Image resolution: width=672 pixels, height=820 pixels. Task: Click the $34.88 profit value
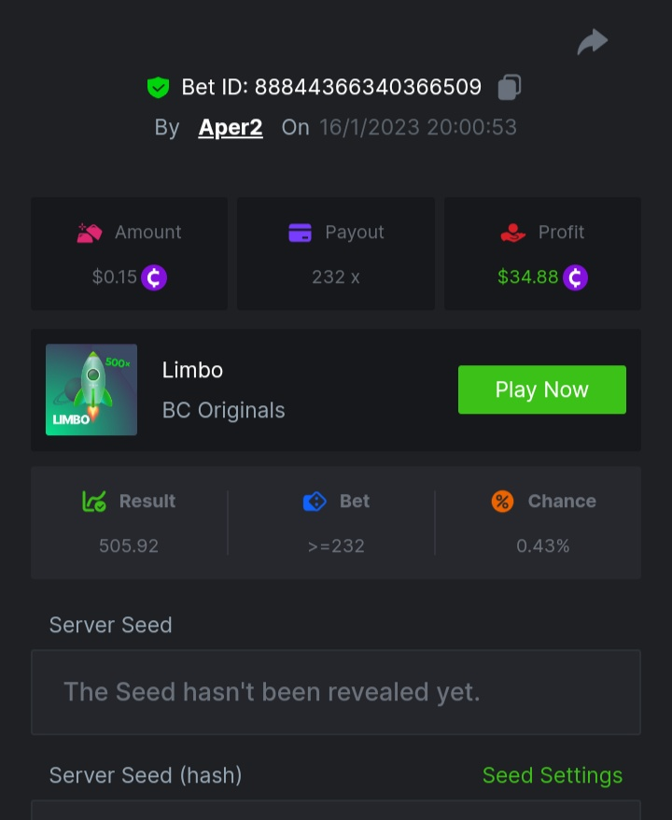(527, 277)
